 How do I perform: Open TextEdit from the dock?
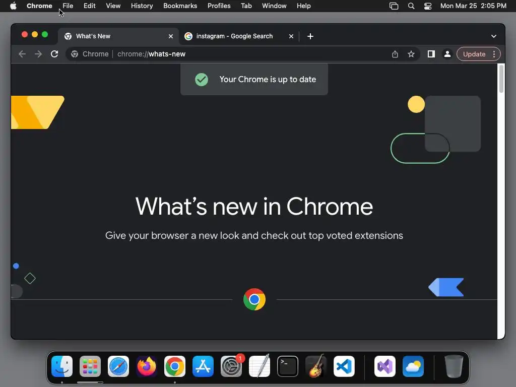coord(260,366)
